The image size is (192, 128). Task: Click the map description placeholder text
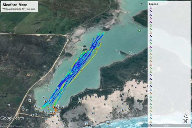coord(18,9)
